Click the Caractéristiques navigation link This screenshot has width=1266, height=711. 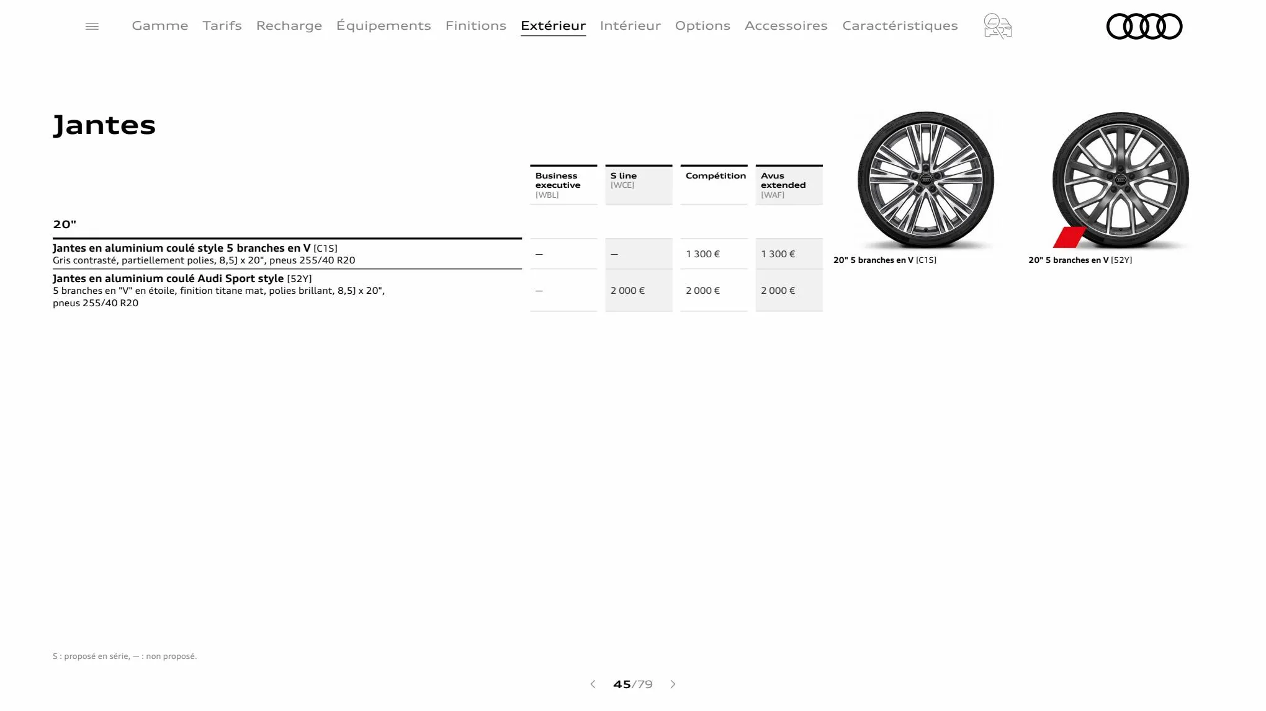pyautogui.click(x=900, y=26)
